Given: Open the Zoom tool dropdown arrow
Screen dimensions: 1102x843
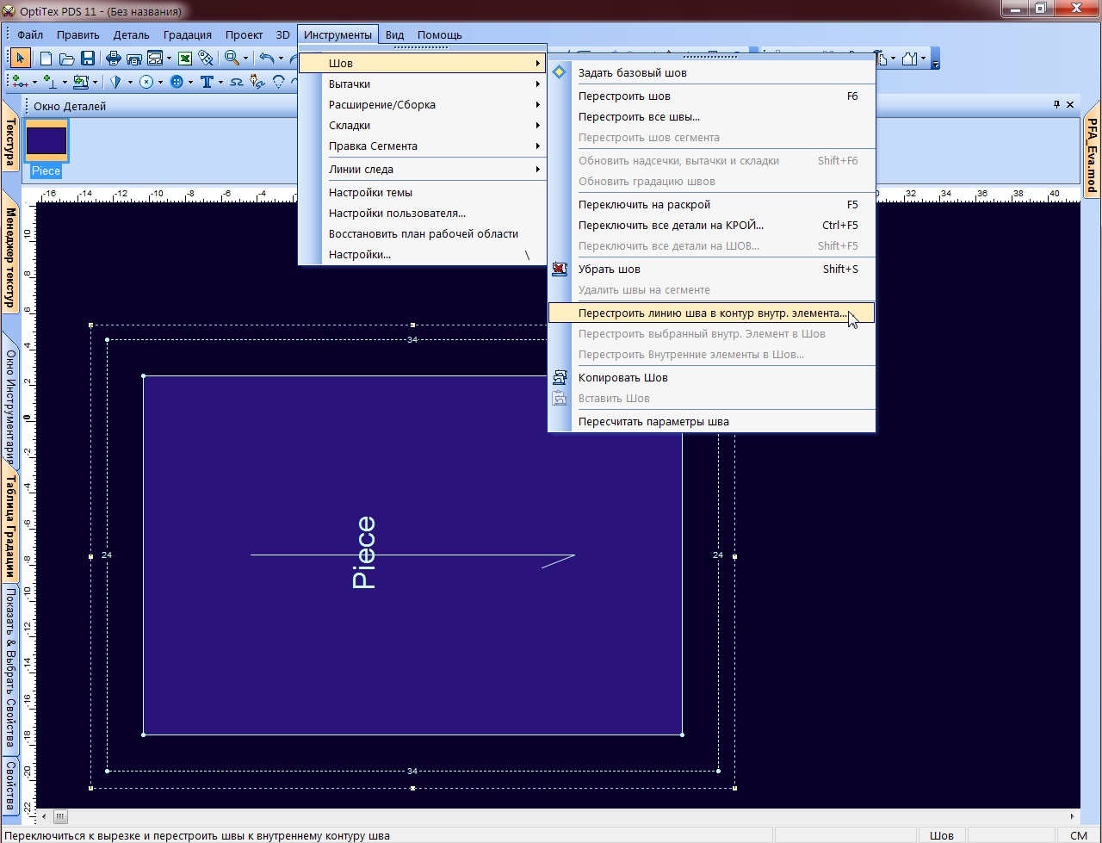Looking at the screenshot, I should [x=245, y=59].
